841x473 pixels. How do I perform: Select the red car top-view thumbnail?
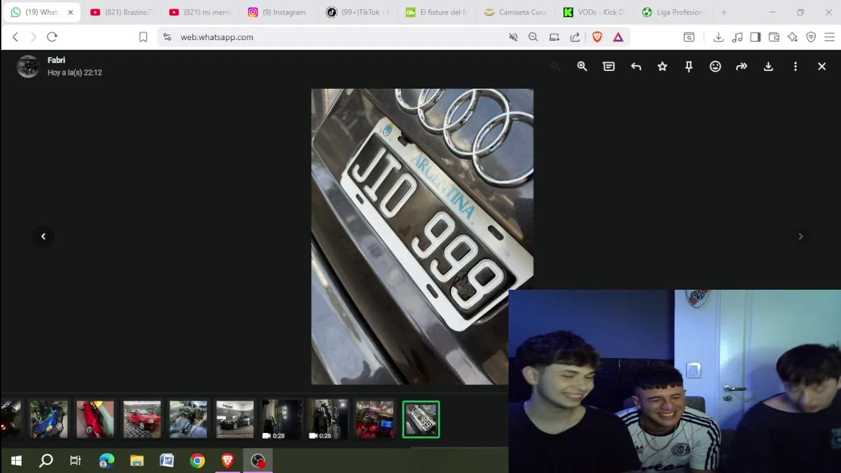point(95,419)
